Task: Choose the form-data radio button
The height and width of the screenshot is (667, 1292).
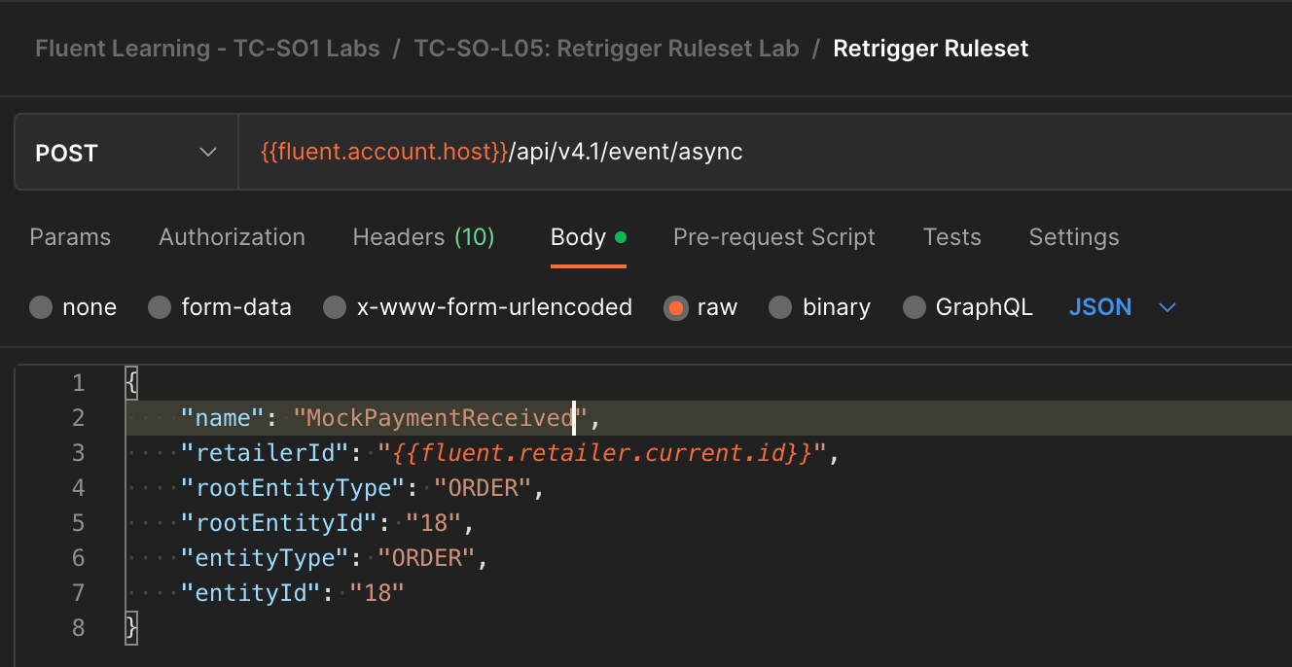Action: pyautogui.click(x=160, y=308)
